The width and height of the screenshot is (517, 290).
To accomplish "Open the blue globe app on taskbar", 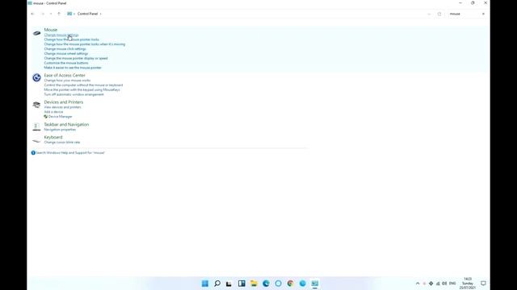I will (302, 284).
